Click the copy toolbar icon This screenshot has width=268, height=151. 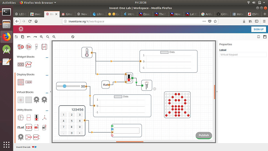coord(22,37)
